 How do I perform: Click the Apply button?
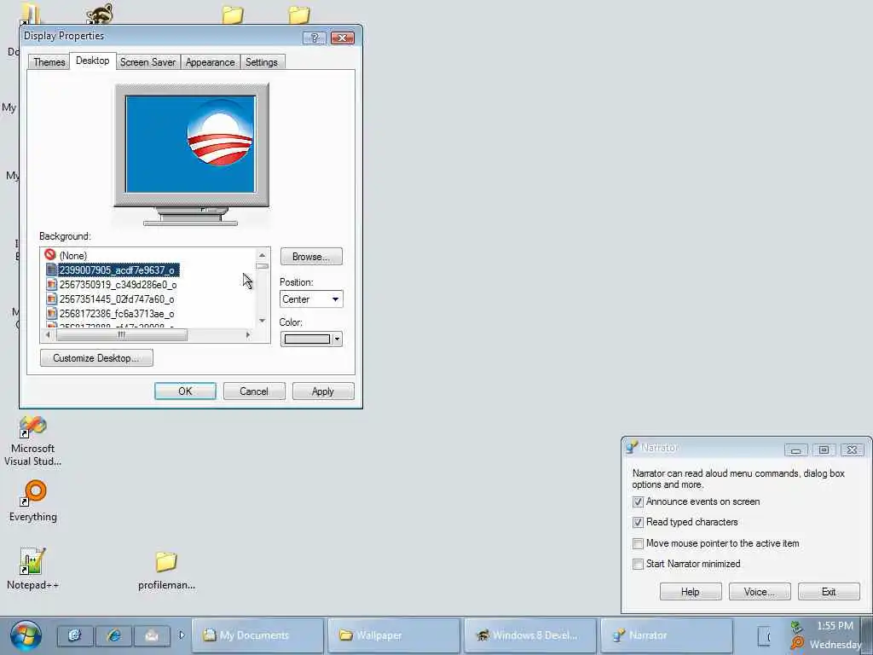323,391
